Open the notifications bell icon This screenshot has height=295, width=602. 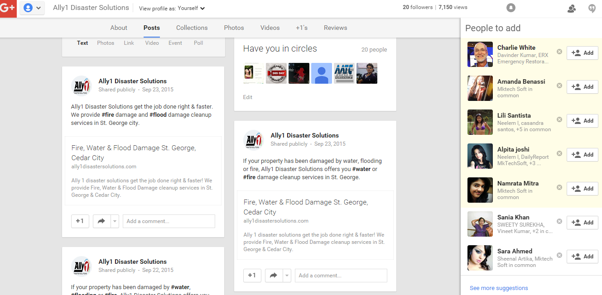(x=511, y=8)
